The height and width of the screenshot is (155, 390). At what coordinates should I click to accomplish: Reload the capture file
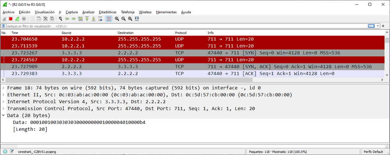point(52,19)
